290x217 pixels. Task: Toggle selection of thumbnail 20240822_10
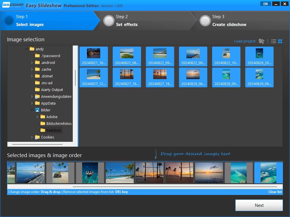click(x=226, y=56)
